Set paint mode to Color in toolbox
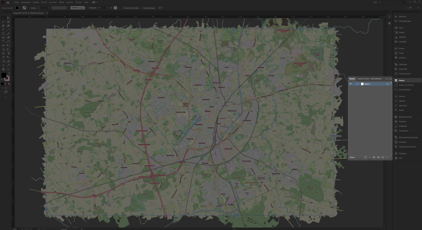The image size is (422, 230). [2, 84]
